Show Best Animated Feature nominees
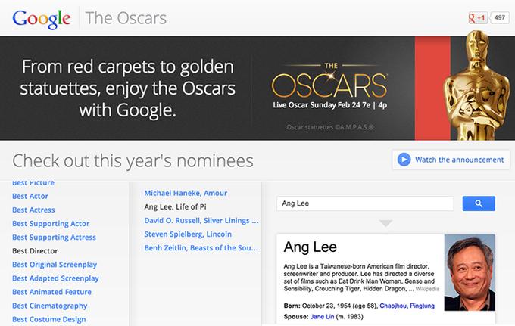Screen dimensions: 515x326 point(50,291)
